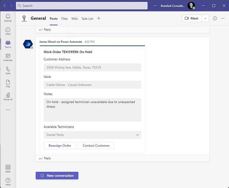Viewport: 229px width, 188px height.
Task: Open the Wiki tab
Action: click(x=74, y=18)
